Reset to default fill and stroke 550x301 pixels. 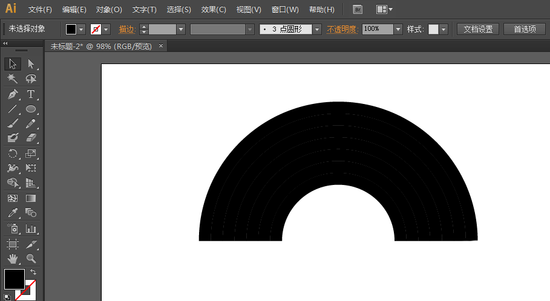(x=7, y=297)
